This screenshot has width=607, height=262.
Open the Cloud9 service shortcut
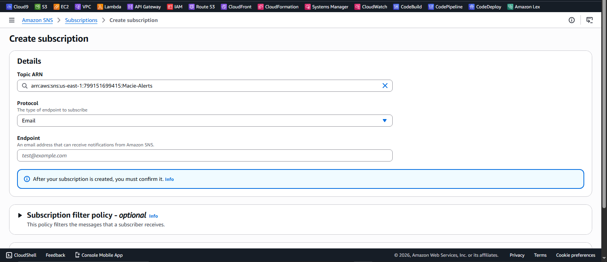[x=17, y=7]
